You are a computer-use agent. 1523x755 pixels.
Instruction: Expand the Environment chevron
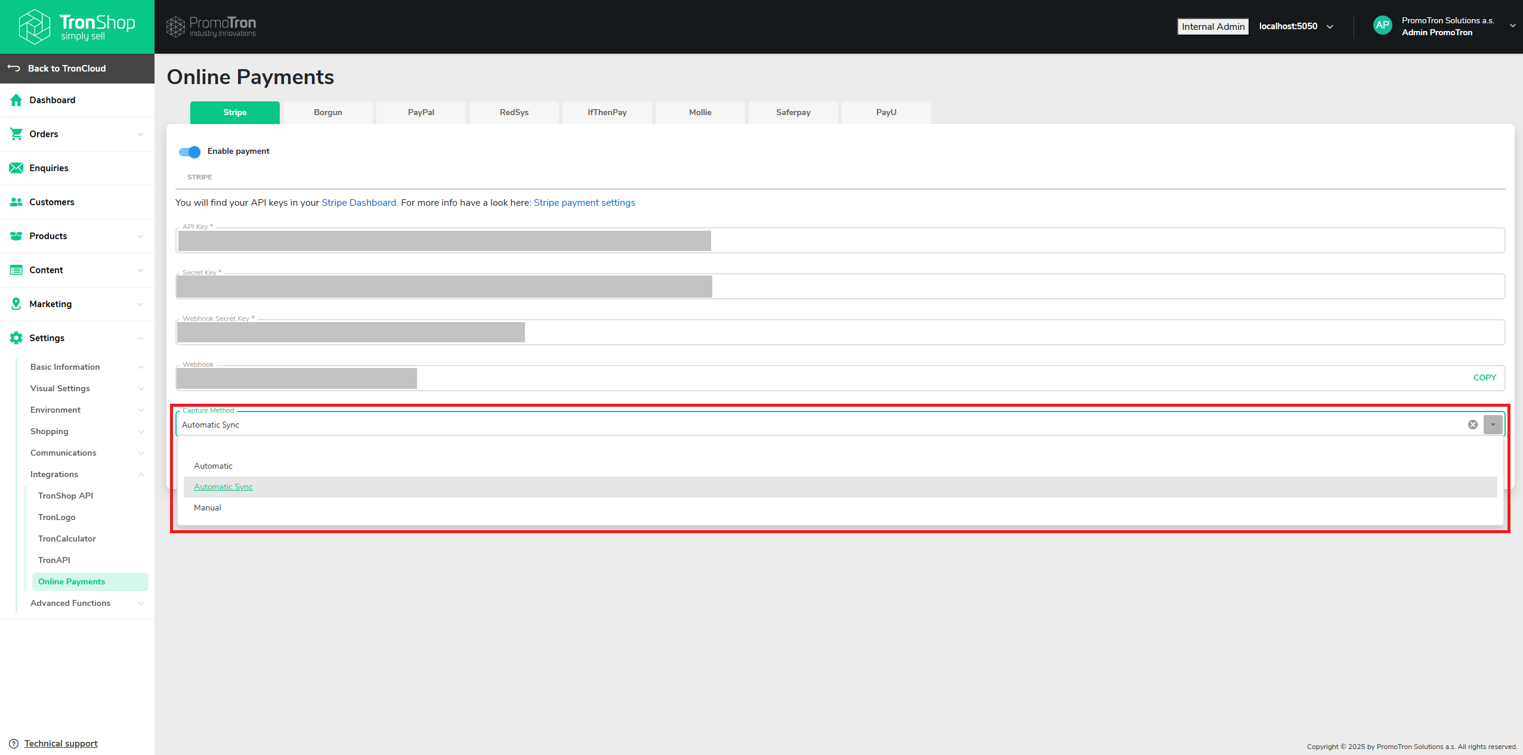tap(141, 410)
